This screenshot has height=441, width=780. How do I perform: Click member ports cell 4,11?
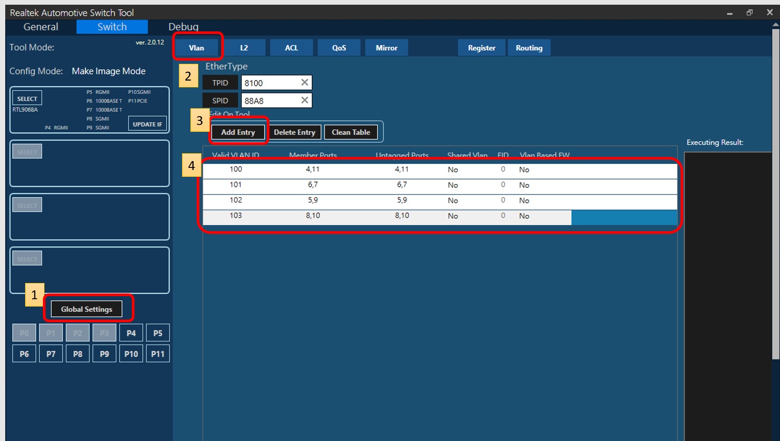coord(313,169)
